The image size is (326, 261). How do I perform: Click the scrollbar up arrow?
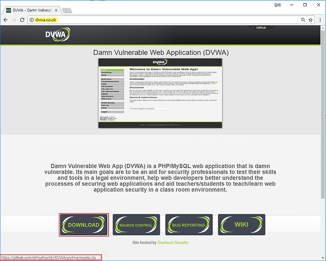[323, 28]
